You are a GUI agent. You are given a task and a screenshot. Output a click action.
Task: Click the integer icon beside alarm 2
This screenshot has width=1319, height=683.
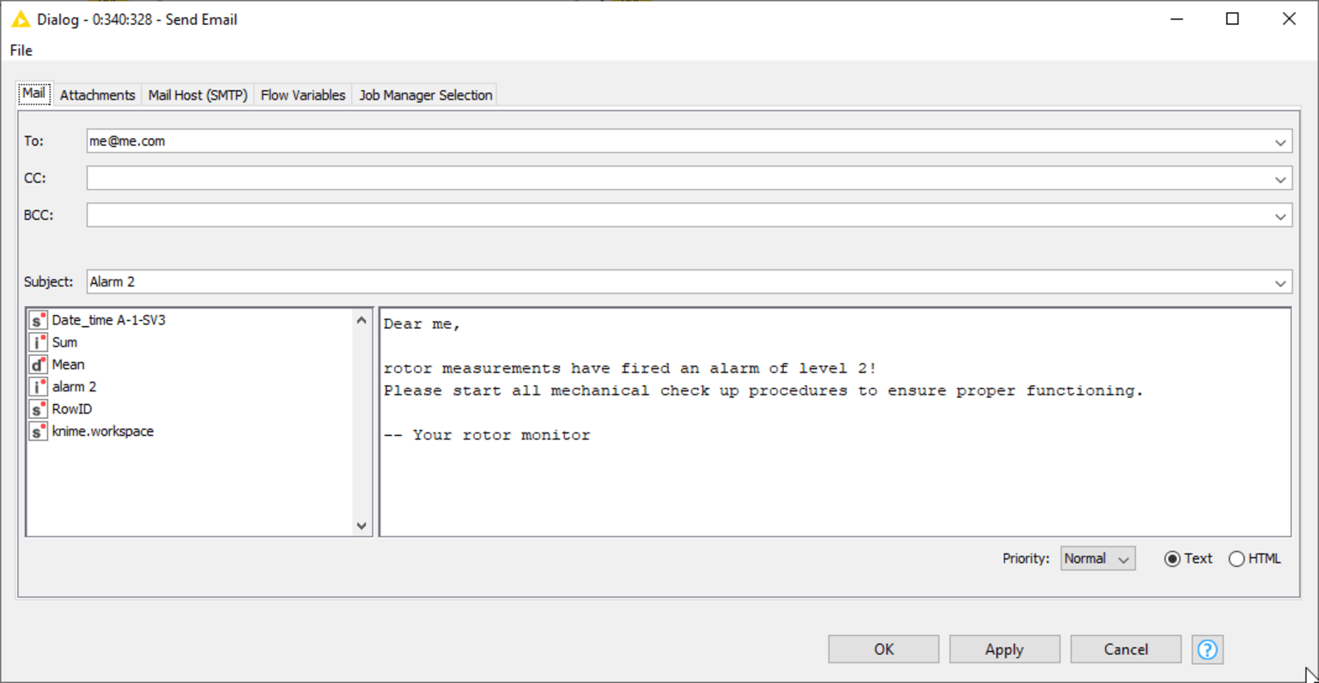38,388
